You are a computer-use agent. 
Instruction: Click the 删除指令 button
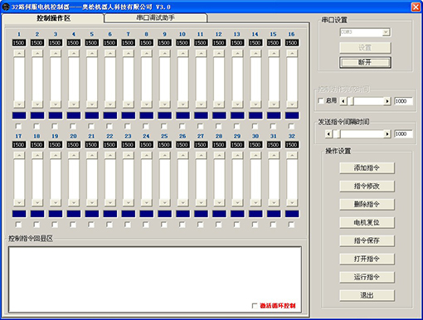coord(367,204)
